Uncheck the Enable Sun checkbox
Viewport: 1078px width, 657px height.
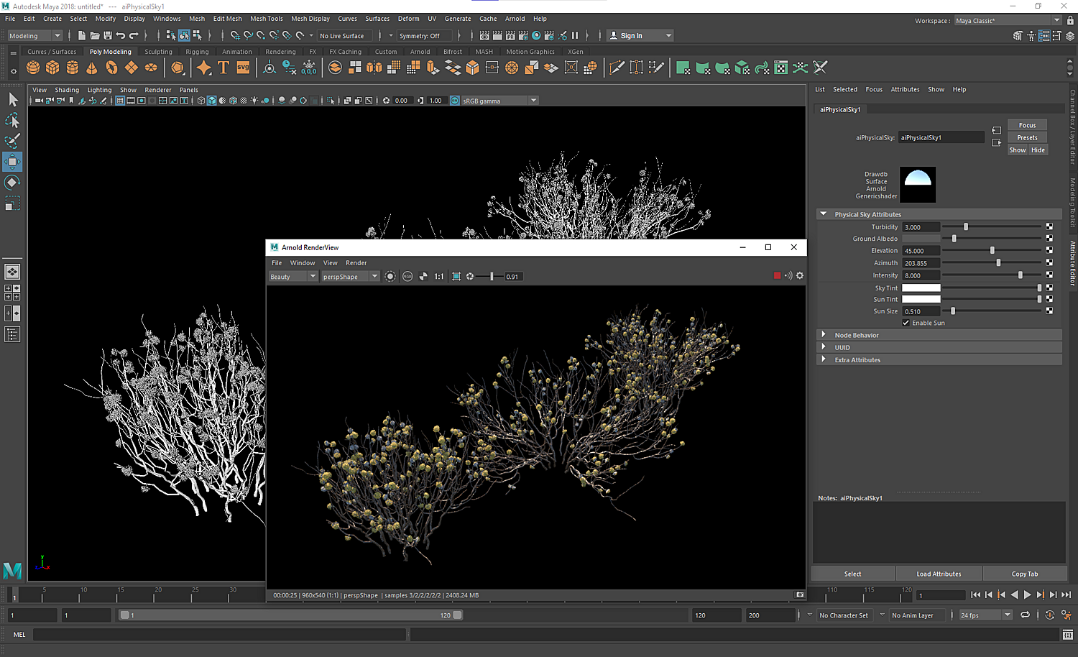906,323
